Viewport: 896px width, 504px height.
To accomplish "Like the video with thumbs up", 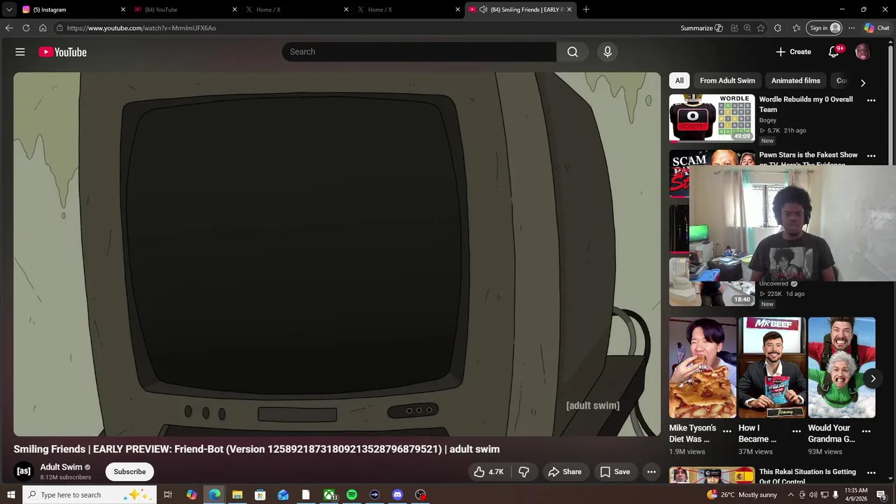I will click(x=489, y=472).
